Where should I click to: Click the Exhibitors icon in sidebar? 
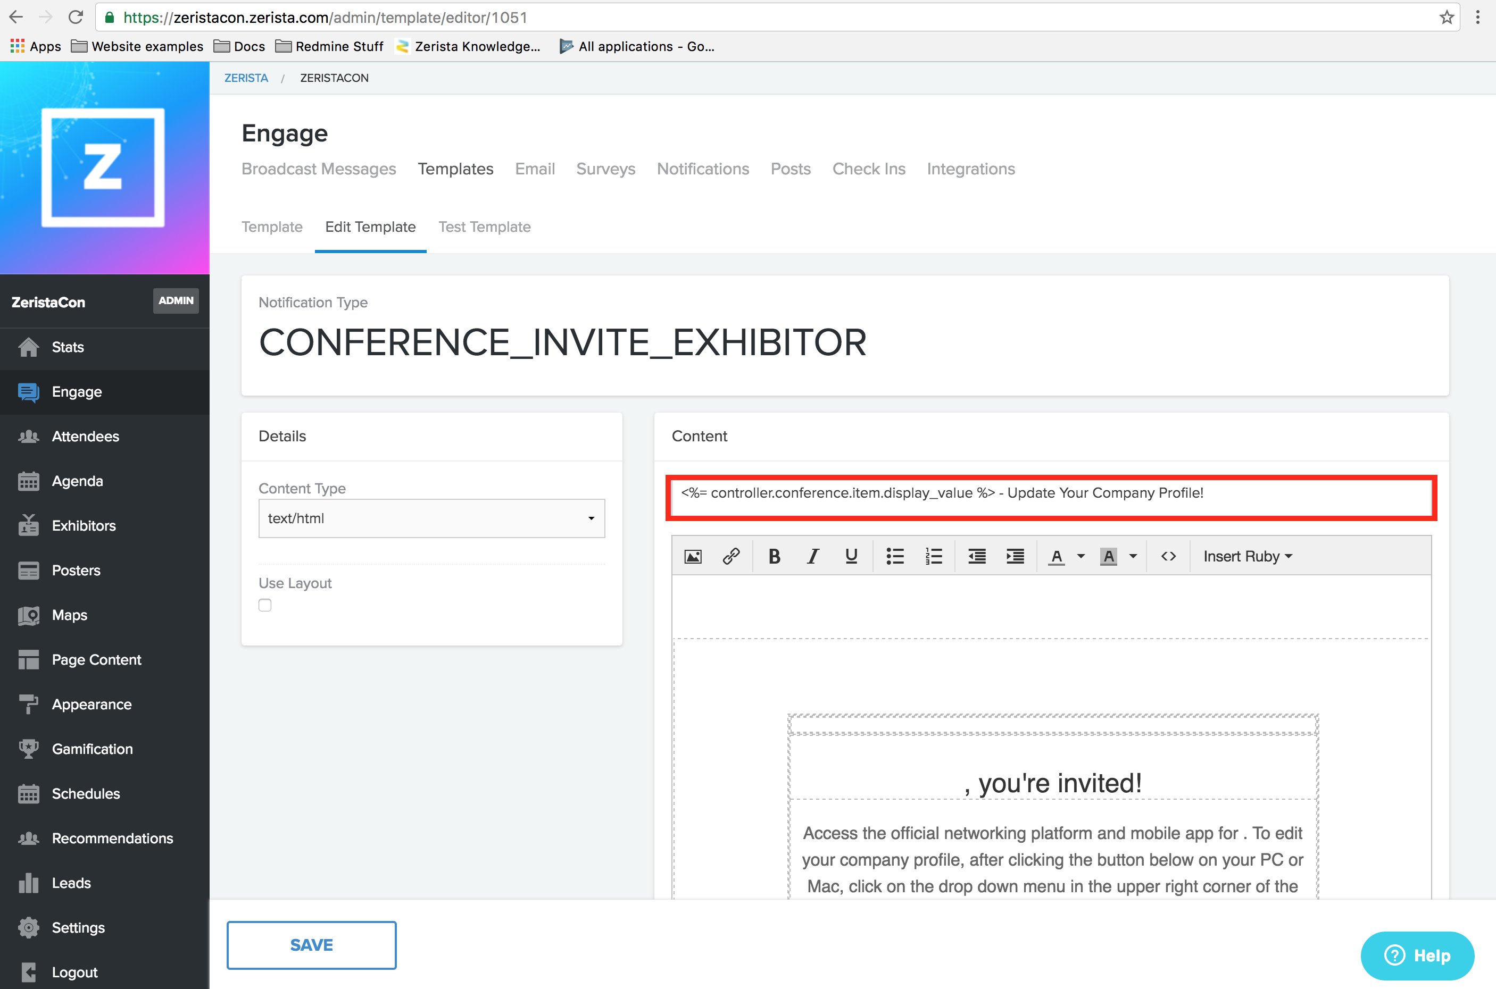pyautogui.click(x=28, y=525)
